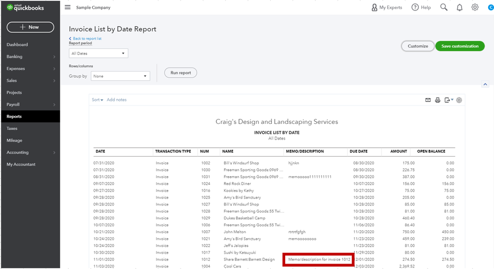Open the report settings gear icon
Screen dimensions: 494x269
[459, 100]
